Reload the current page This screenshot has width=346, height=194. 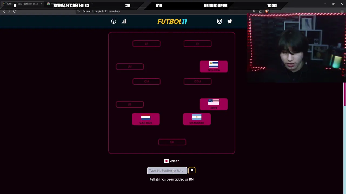coord(15,11)
